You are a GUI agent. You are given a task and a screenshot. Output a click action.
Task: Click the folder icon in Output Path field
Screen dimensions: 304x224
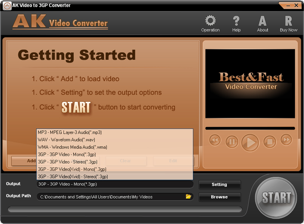coord(188,197)
